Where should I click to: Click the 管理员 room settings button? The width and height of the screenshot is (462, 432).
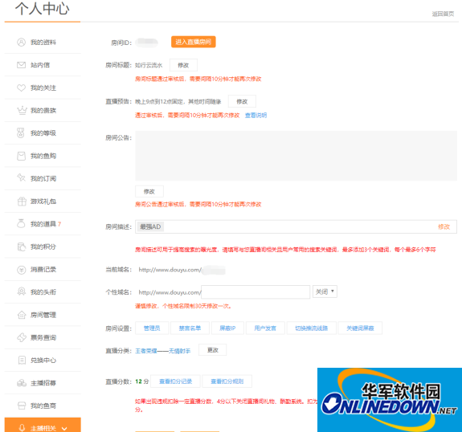point(152,328)
